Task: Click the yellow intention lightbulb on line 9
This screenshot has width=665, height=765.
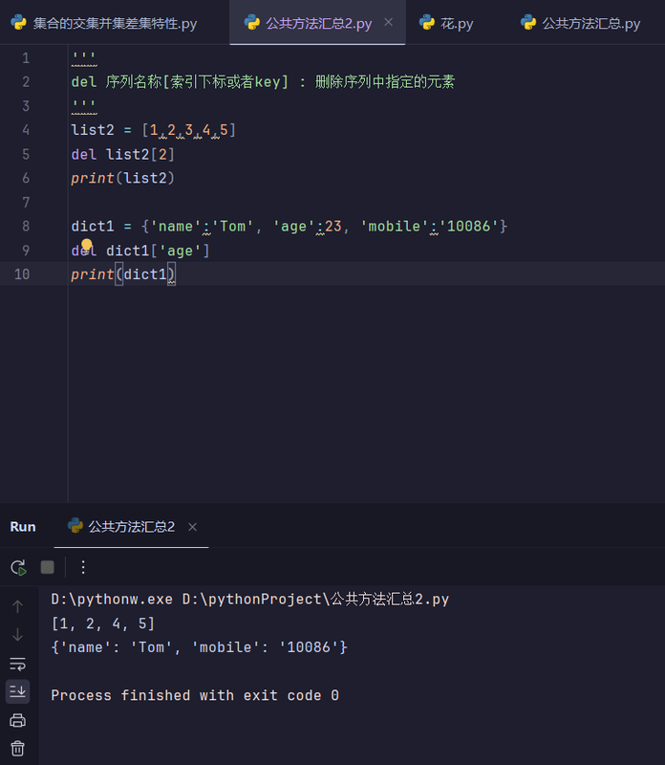Action: (87, 244)
